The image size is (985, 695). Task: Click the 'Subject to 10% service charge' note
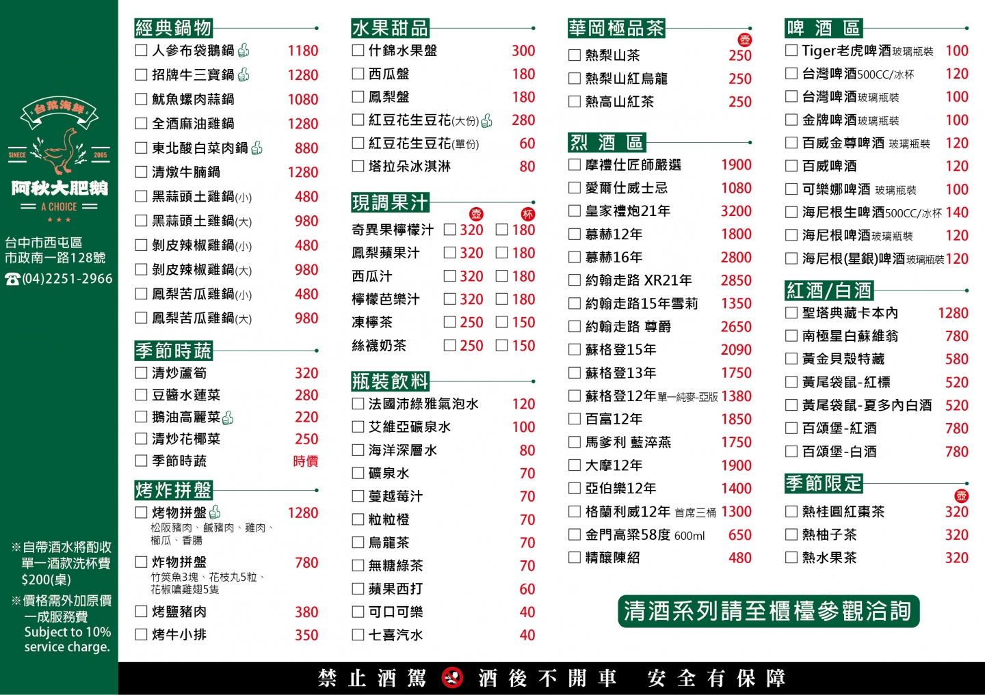point(67,640)
